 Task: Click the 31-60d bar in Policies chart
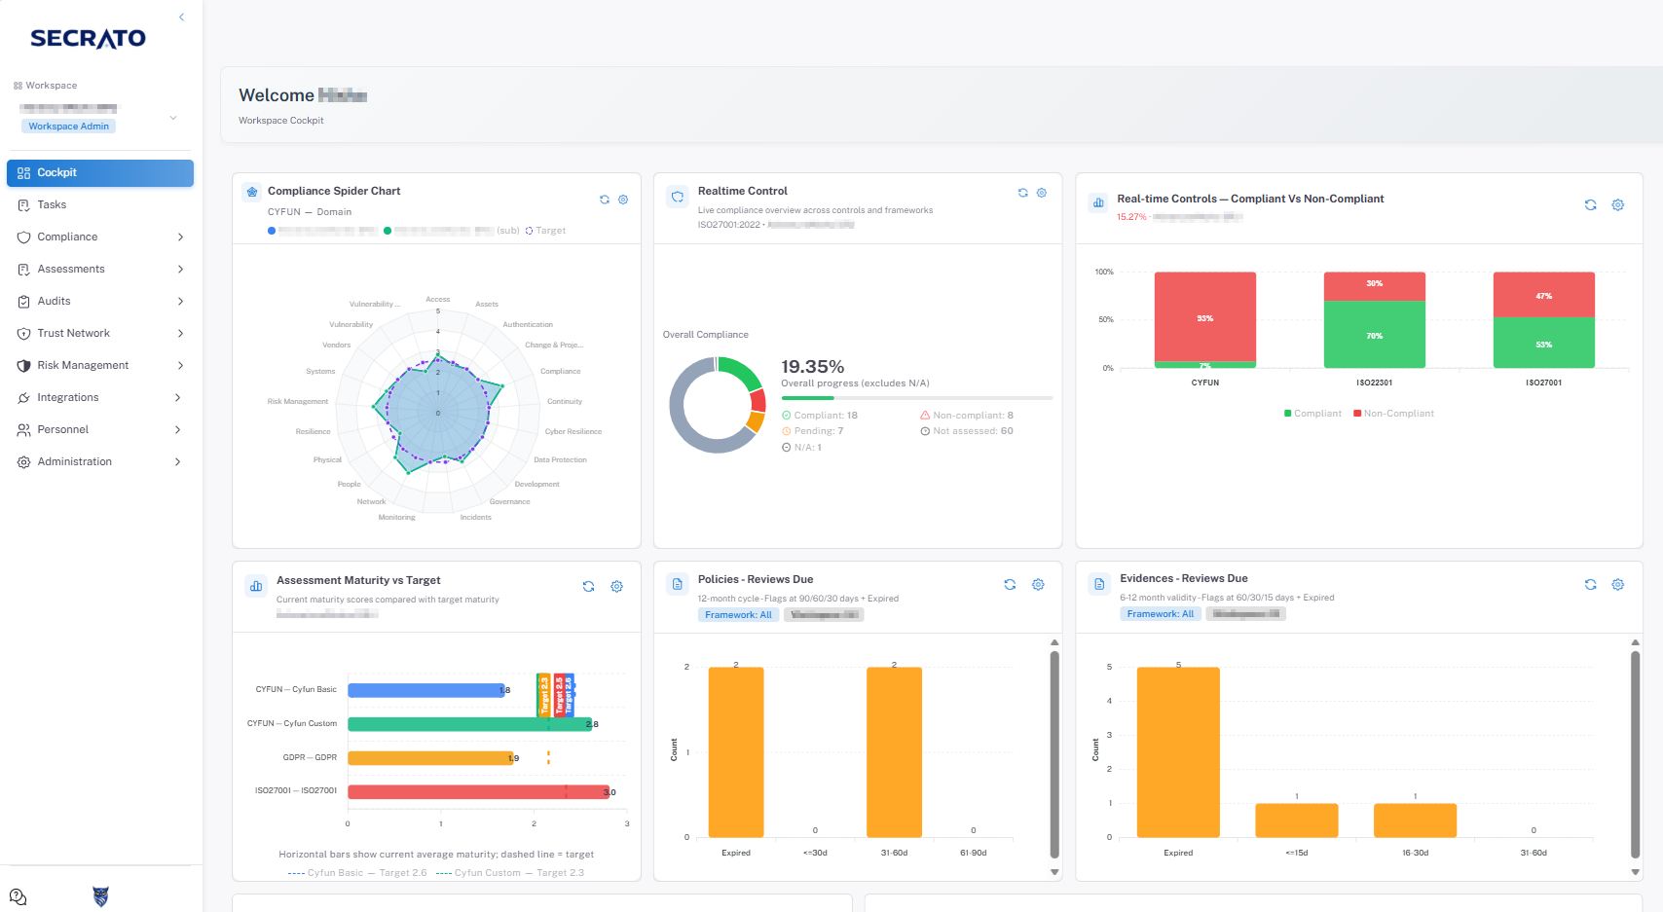coord(894,752)
